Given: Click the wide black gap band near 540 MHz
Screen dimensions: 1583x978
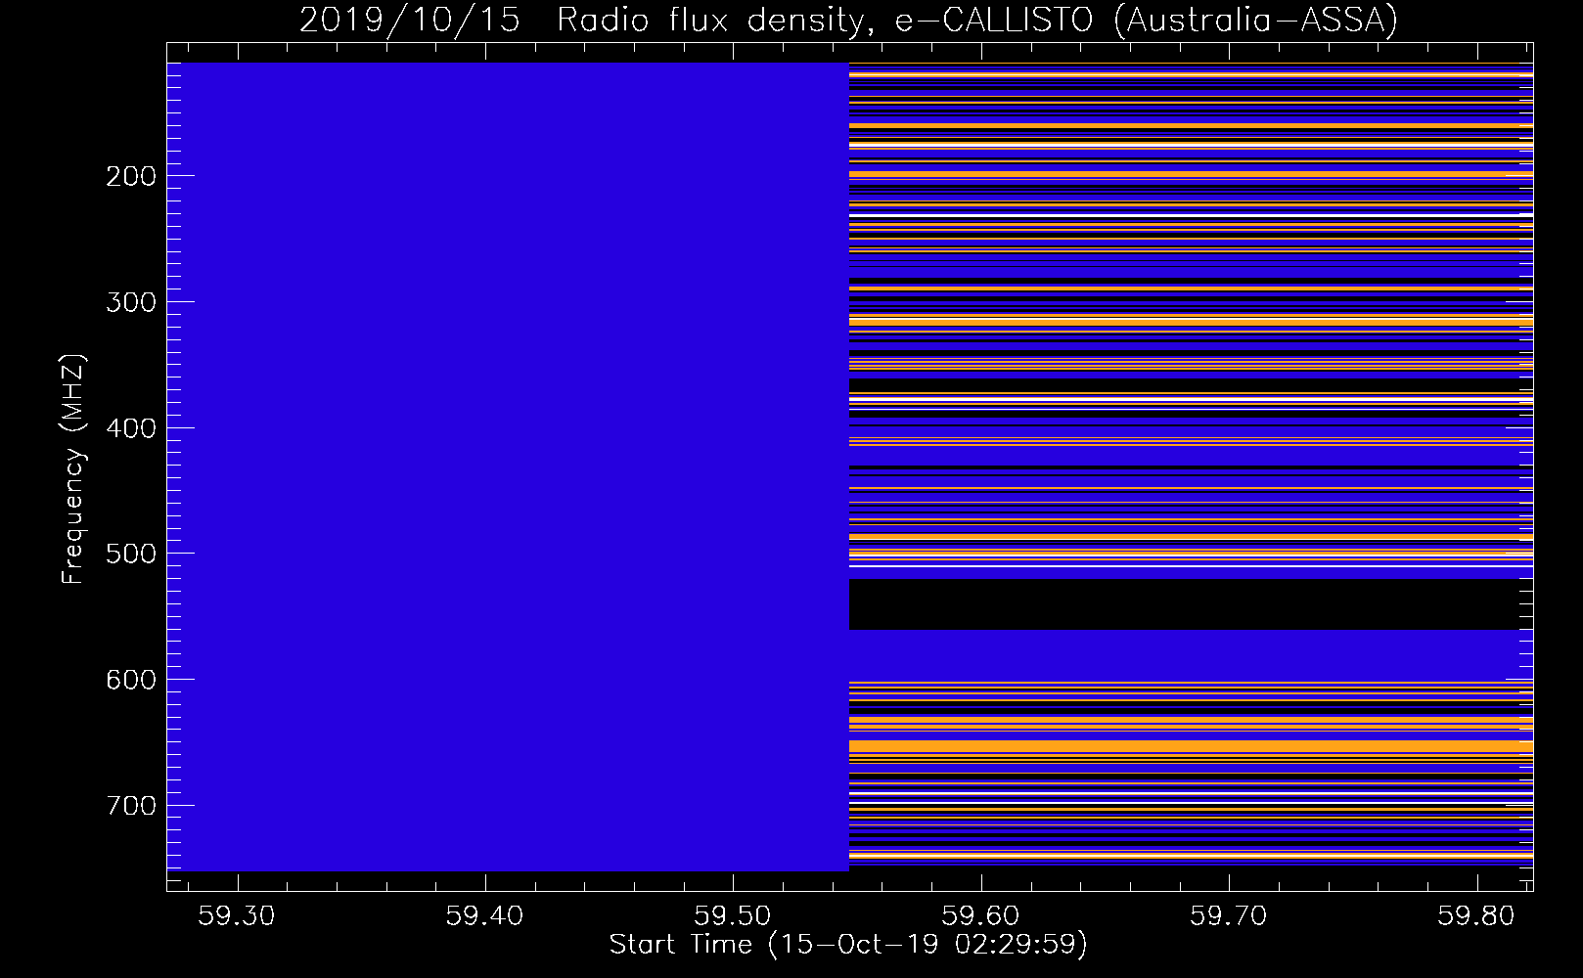Looking at the screenshot, I should [1191, 604].
